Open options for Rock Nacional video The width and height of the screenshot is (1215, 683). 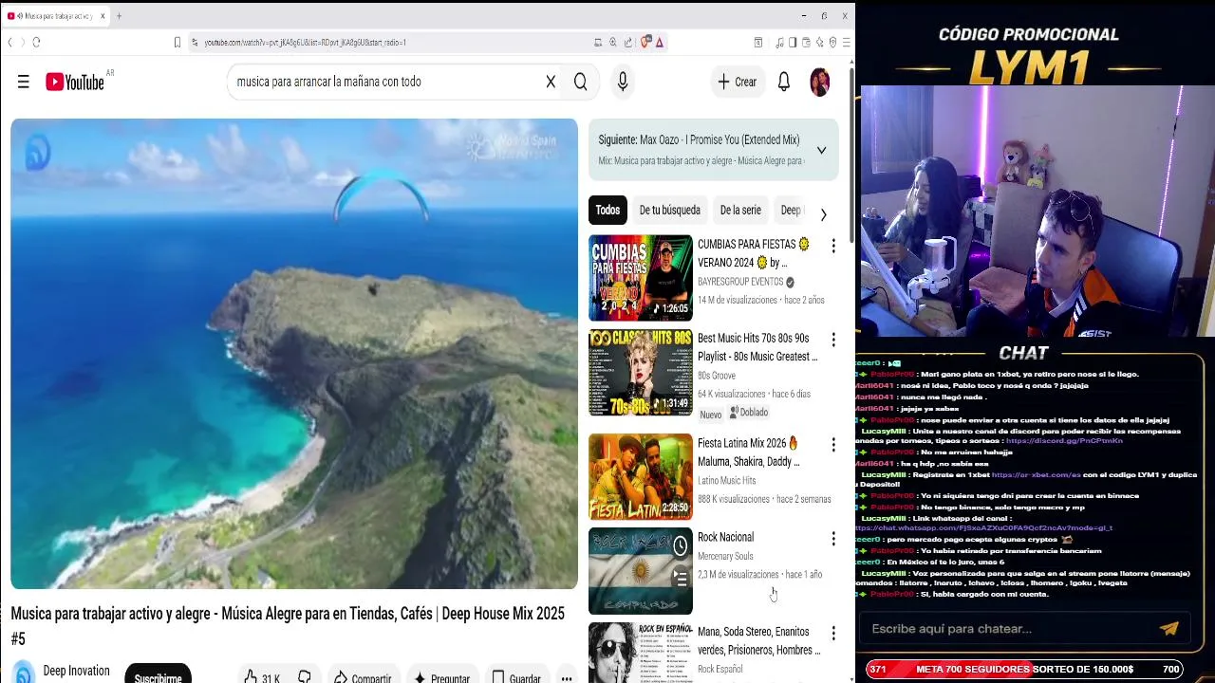[833, 539]
